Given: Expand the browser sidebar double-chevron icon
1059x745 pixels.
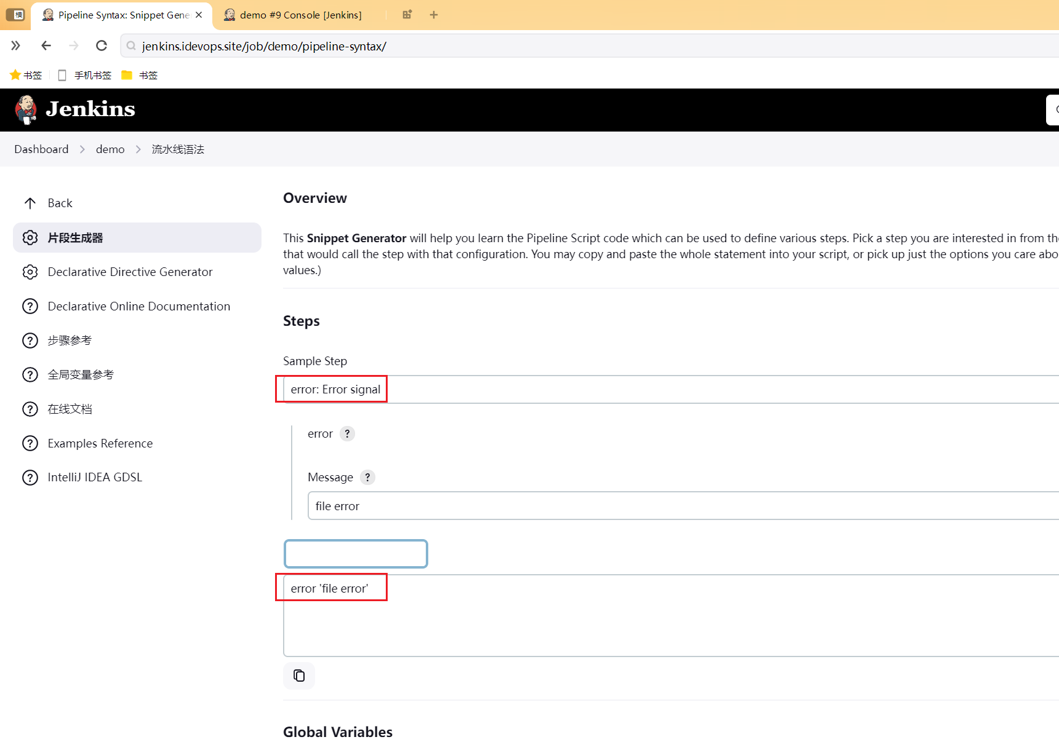Looking at the screenshot, I should click(15, 45).
